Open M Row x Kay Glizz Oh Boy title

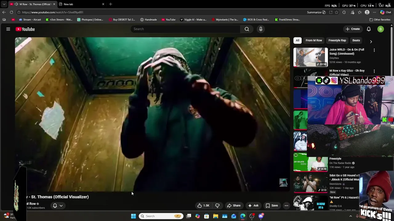click(x=347, y=72)
